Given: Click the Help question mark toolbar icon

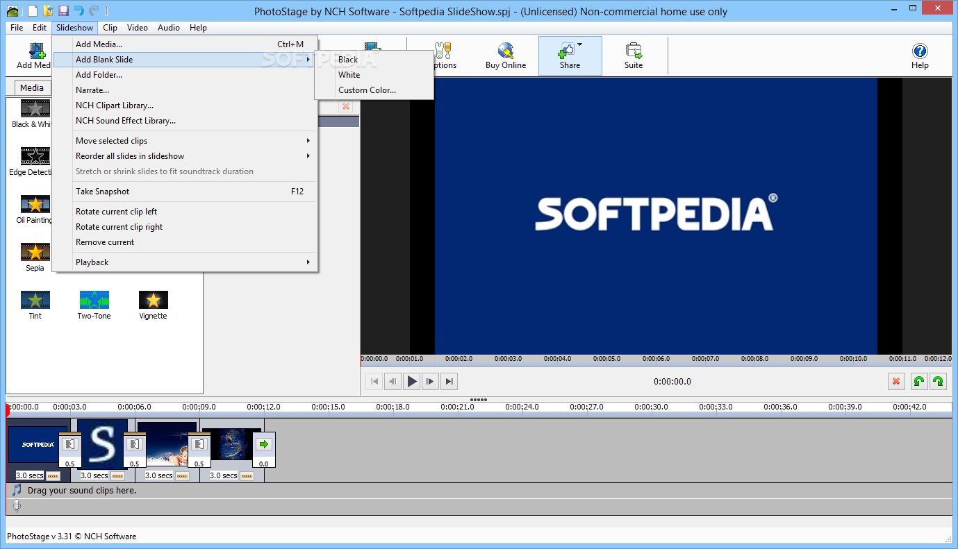Looking at the screenshot, I should [920, 56].
